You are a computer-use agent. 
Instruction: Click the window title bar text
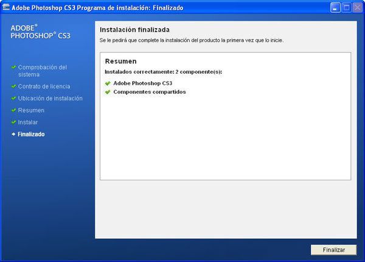point(97,8)
